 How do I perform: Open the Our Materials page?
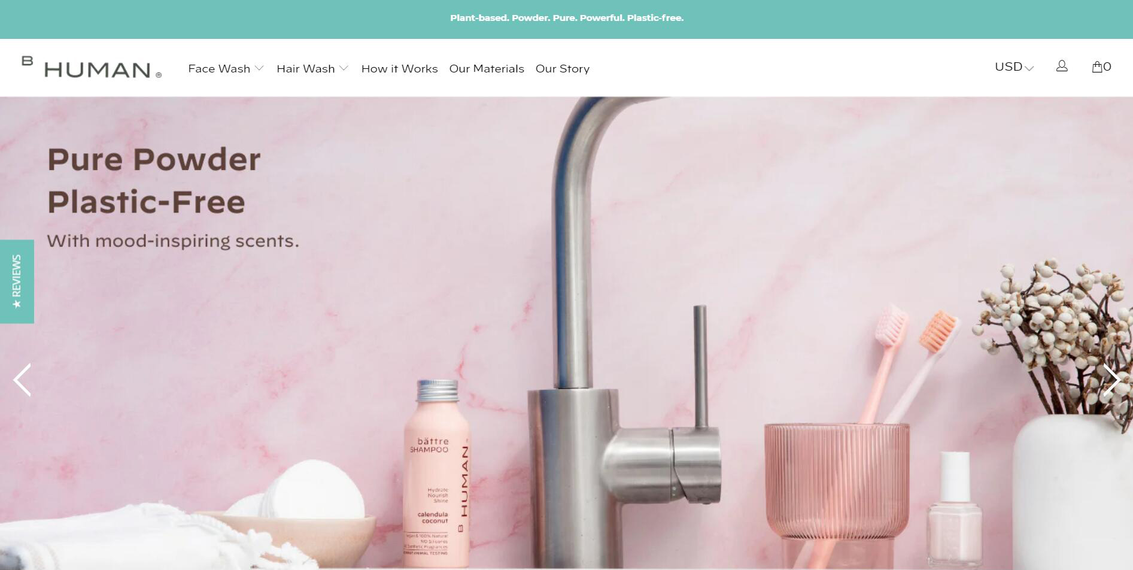(x=487, y=69)
